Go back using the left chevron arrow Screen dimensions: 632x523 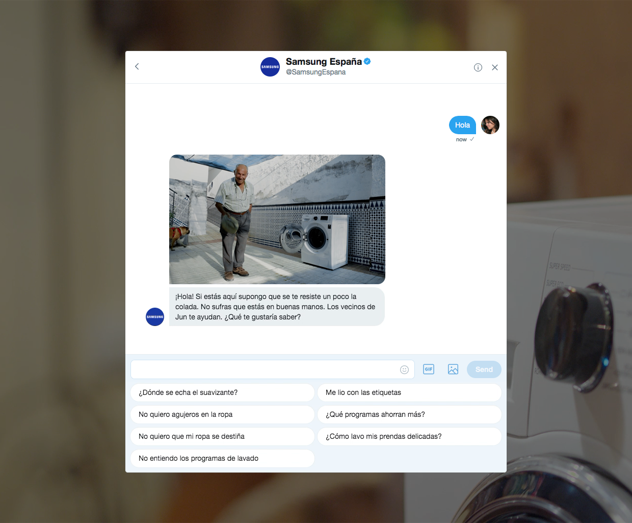point(137,67)
